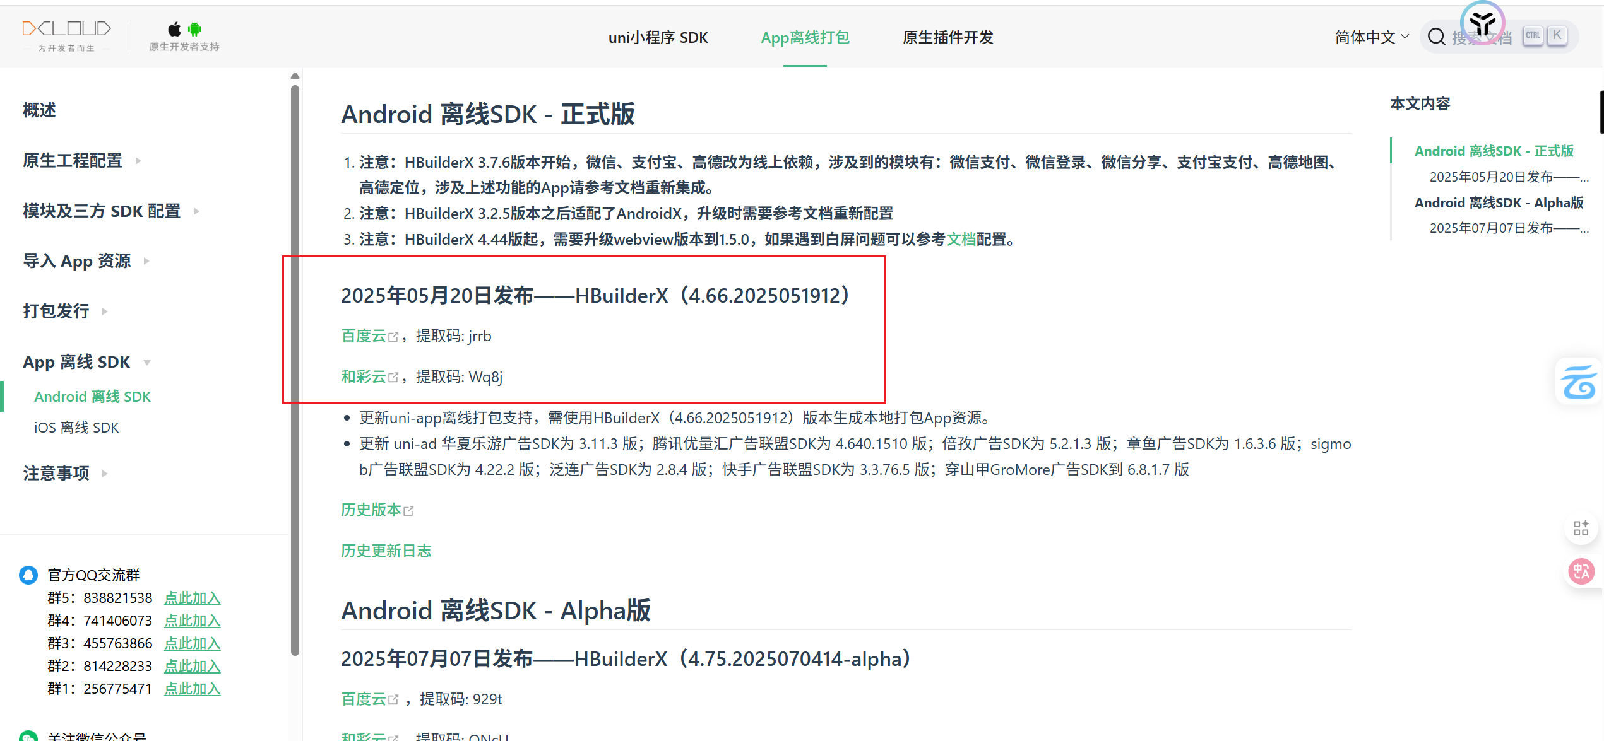This screenshot has height=741, width=1604.
Task: Click the CTRL key hint in search box
Action: pyautogui.click(x=1533, y=36)
